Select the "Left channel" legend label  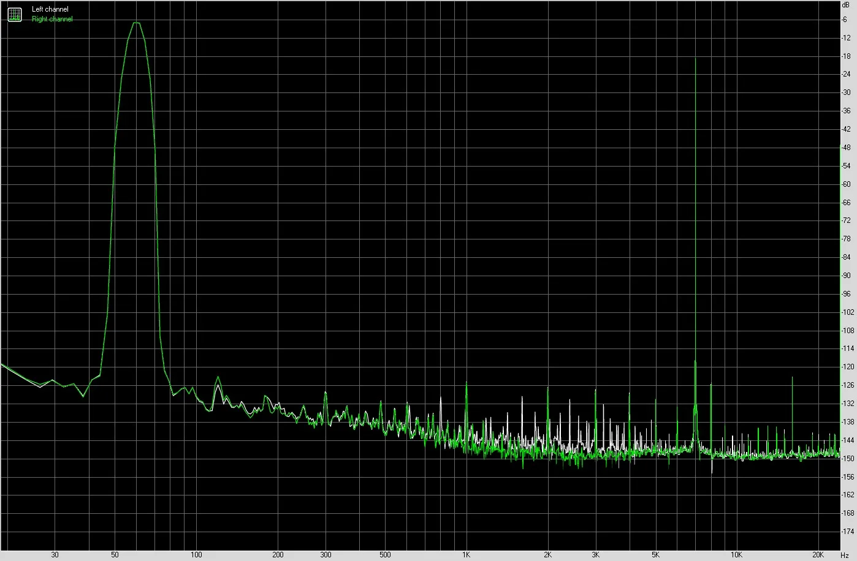pyautogui.click(x=50, y=9)
